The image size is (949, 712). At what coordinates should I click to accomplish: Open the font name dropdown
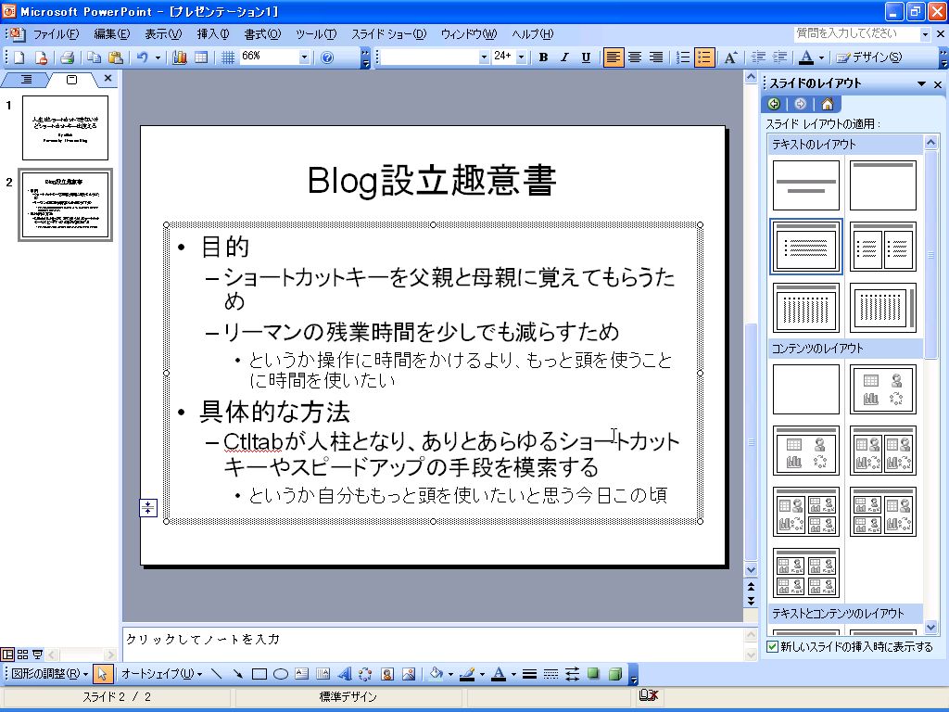(x=484, y=57)
